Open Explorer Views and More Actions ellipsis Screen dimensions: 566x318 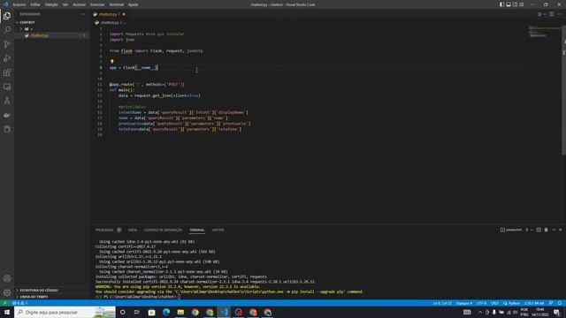pyautogui.click(x=82, y=14)
